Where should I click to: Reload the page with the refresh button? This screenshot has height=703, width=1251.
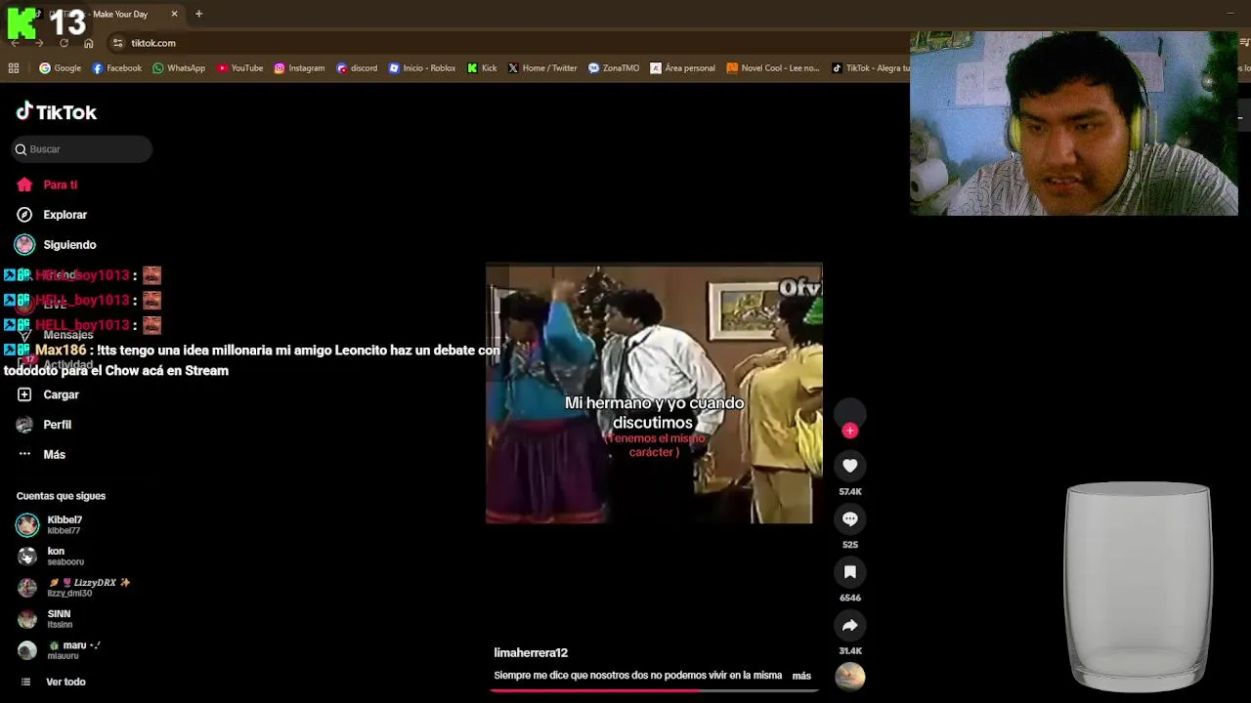[x=64, y=43]
